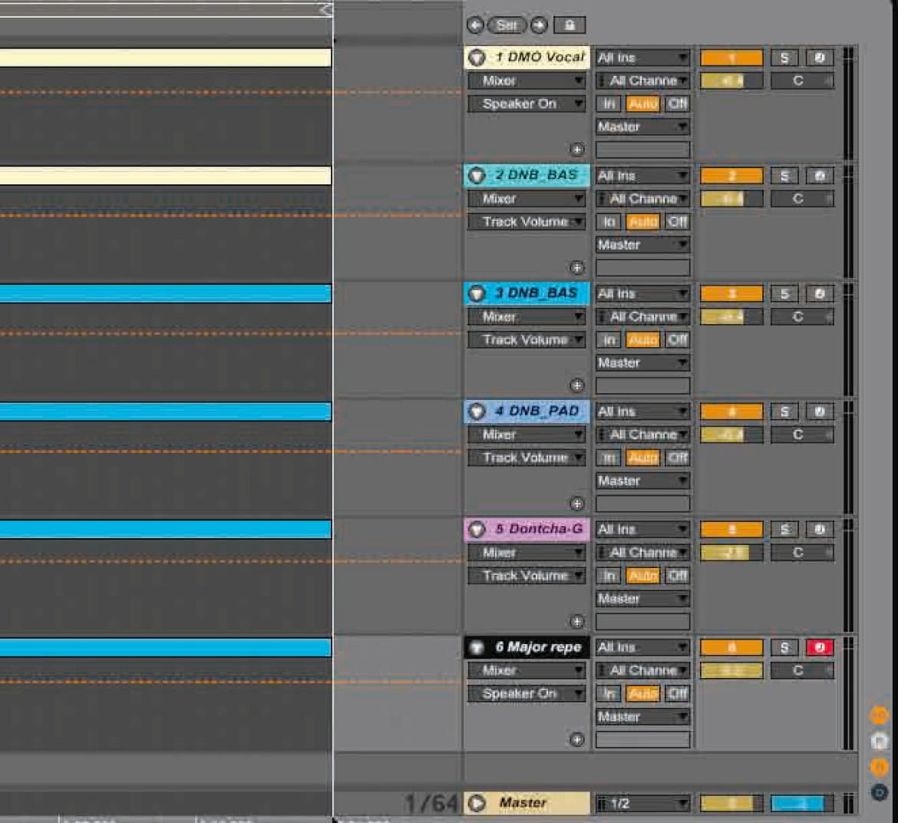The image size is (898, 823).
Task: Set track 2 monitoring to Off
Action: (x=678, y=222)
